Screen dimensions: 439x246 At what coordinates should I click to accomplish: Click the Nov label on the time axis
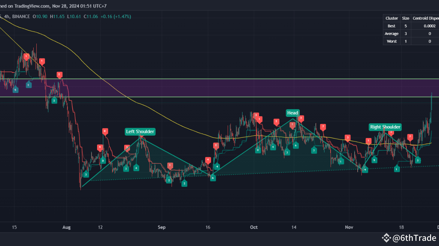[349, 227]
